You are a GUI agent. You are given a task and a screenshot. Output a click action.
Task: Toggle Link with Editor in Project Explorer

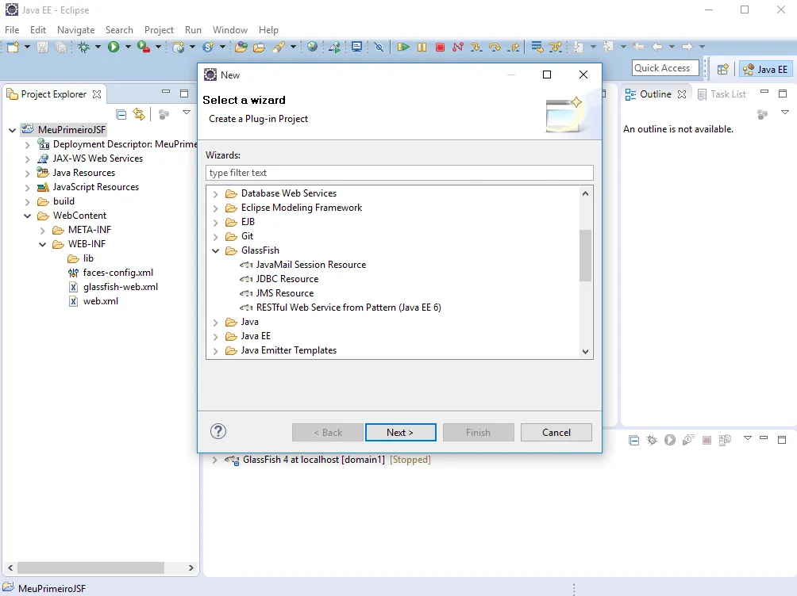(139, 114)
